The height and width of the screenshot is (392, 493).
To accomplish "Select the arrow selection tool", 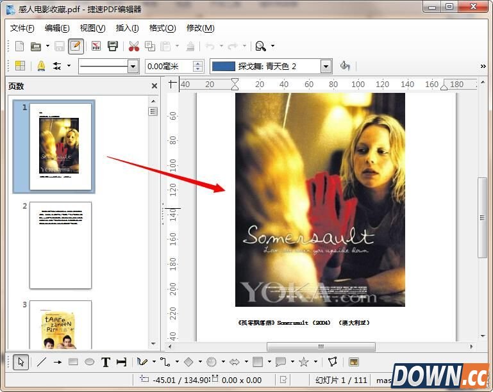I will (21, 362).
